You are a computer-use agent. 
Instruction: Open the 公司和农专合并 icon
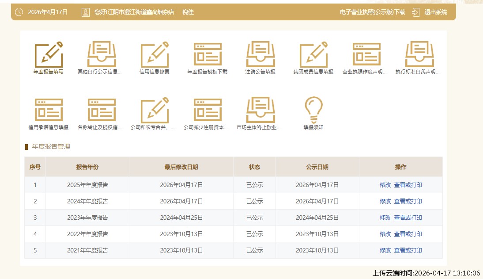[155, 111]
